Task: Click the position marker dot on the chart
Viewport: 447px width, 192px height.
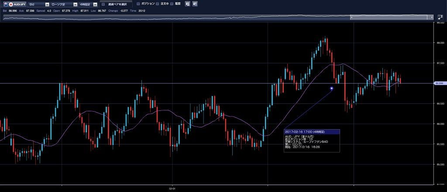Action: coord(332,88)
